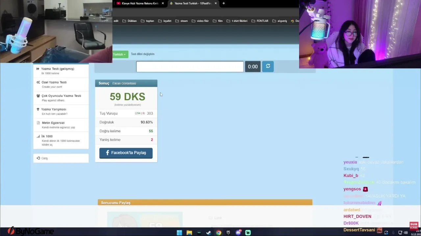Screen dimensions: 421x236
Task: Click the people icon beside Çok Oyunculu
Action: 38,96
